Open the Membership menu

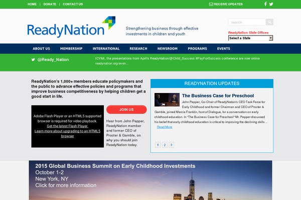click(71, 48)
